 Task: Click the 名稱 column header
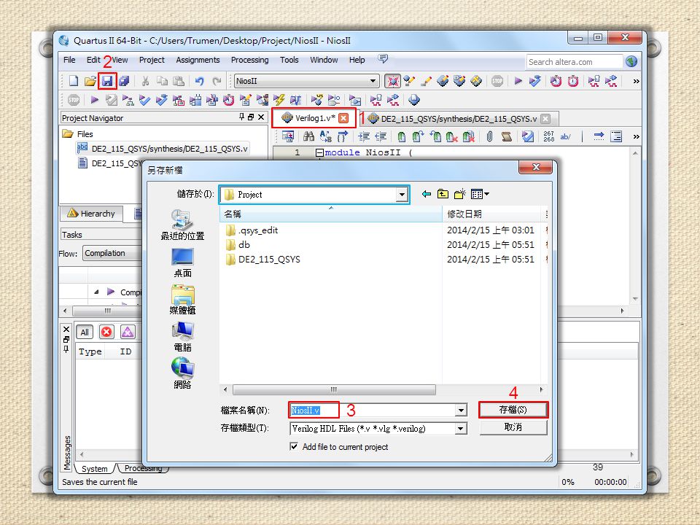coord(331,214)
